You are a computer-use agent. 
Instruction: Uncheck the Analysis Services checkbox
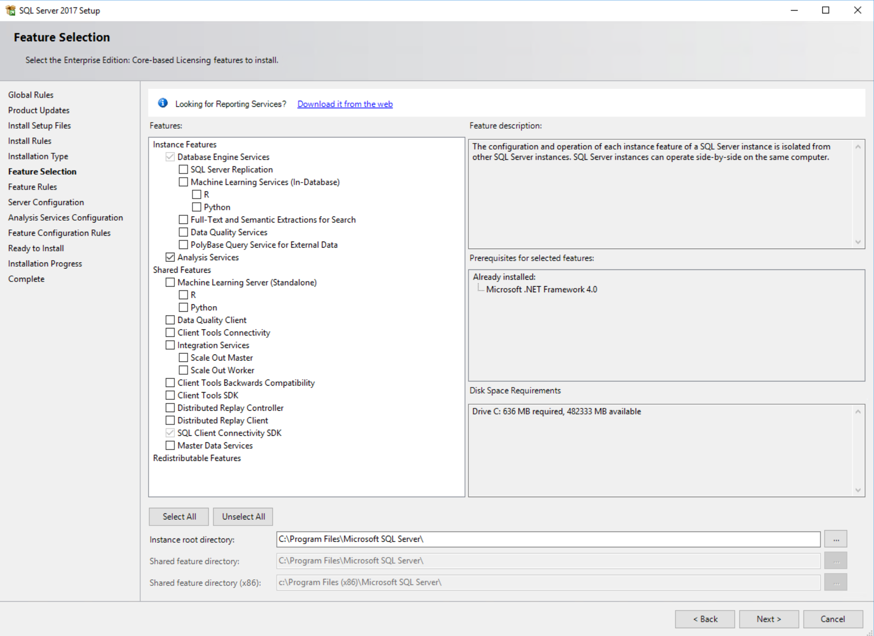click(170, 257)
